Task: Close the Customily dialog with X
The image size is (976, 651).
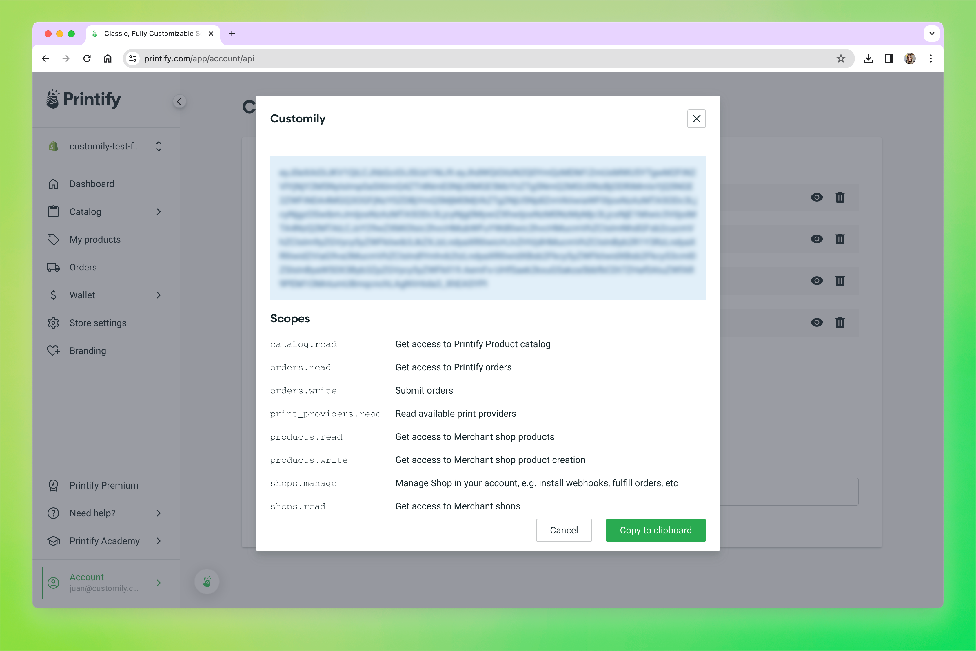Action: 696,119
